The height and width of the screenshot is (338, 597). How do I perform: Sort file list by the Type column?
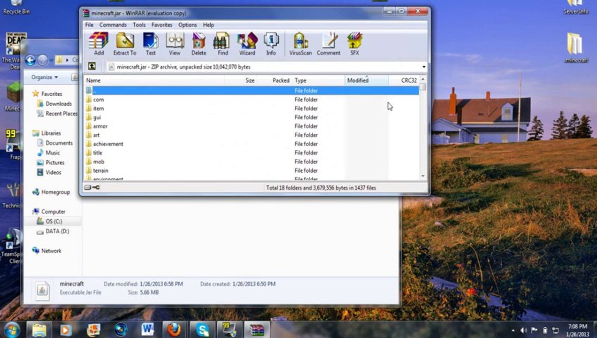(x=319, y=80)
